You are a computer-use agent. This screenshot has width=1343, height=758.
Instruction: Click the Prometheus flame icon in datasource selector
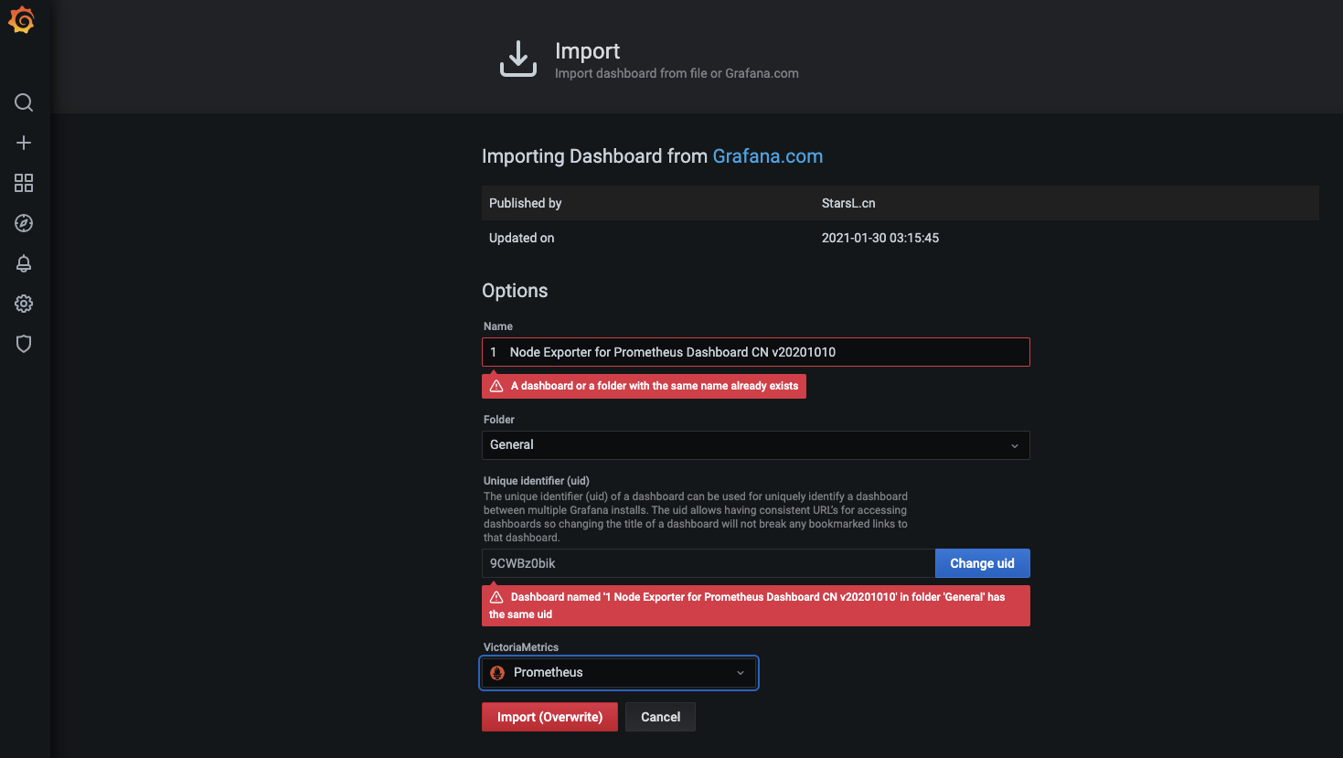497,673
